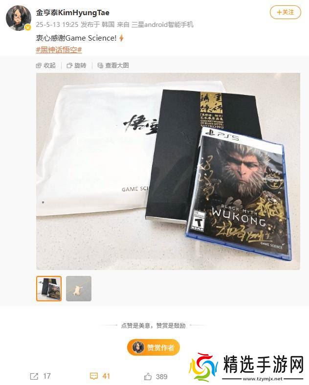Click the post timestamp 25-5-13 19:25
Viewport: 309px width, 385px height.
click(x=57, y=24)
